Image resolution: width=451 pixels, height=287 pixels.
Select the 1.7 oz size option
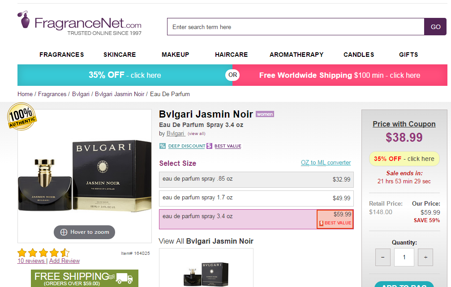pos(256,198)
